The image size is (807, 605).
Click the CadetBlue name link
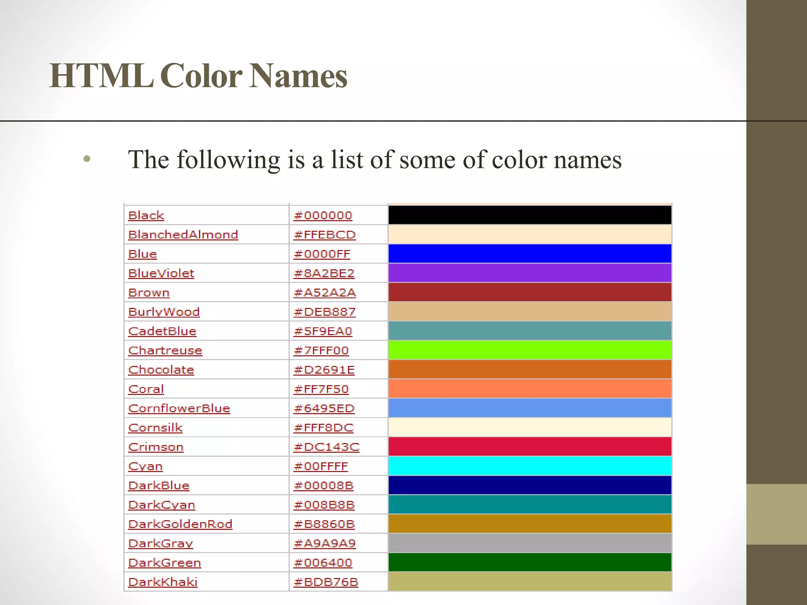[x=162, y=331]
